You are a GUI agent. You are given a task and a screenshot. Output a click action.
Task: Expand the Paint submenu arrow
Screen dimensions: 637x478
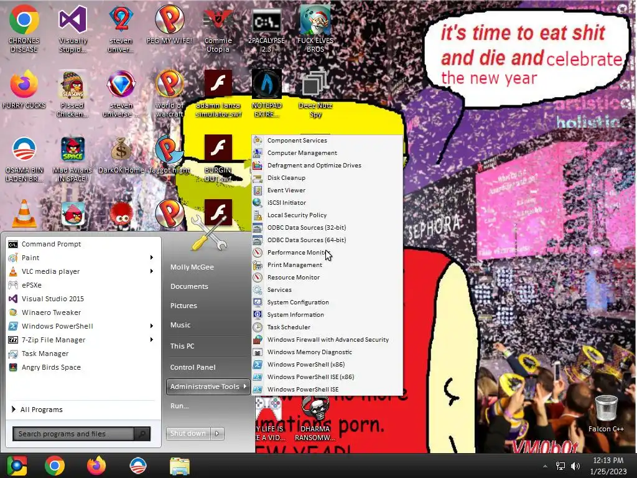pos(152,258)
